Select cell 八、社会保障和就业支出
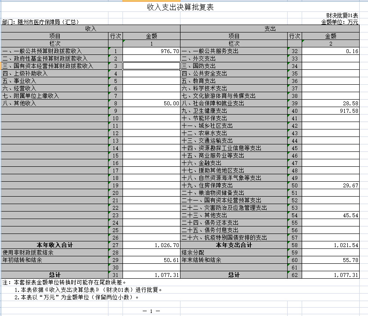 click(x=234, y=104)
